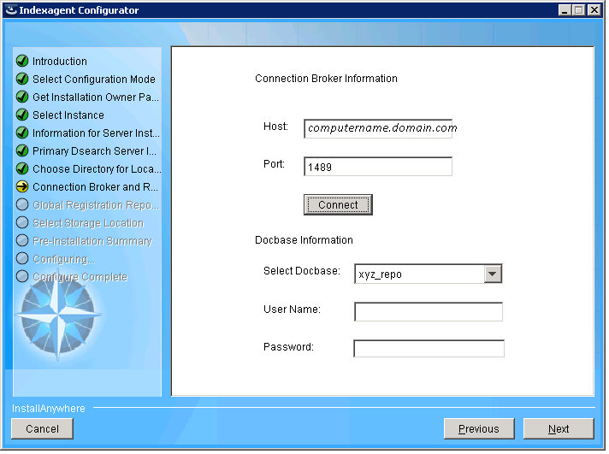
Task: Click the InstallAnywhere label
Action: (48, 409)
